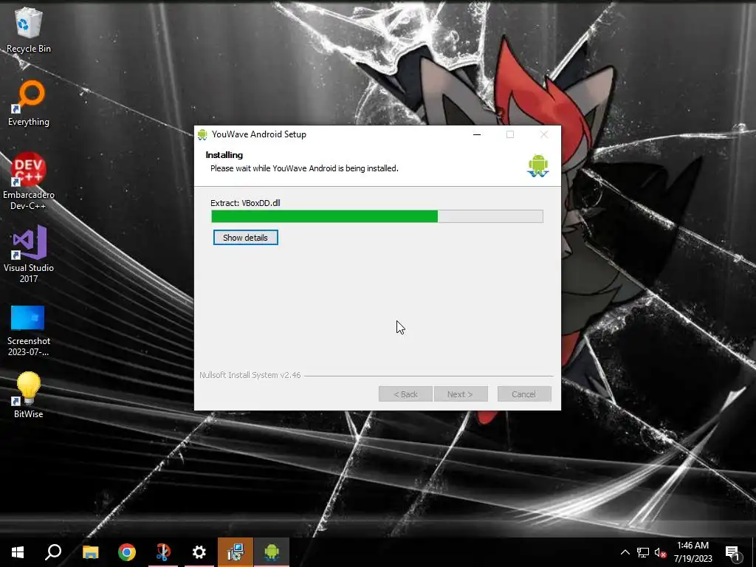This screenshot has width=756, height=567.
Task: Click the Show details button
Action: (245, 237)
